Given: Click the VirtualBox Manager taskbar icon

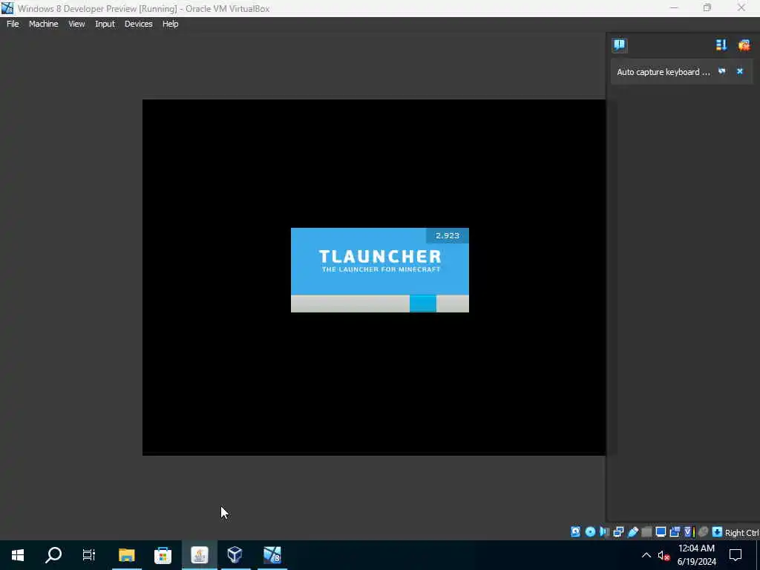Looking at the screenshot, I should [x=235, y=555].
